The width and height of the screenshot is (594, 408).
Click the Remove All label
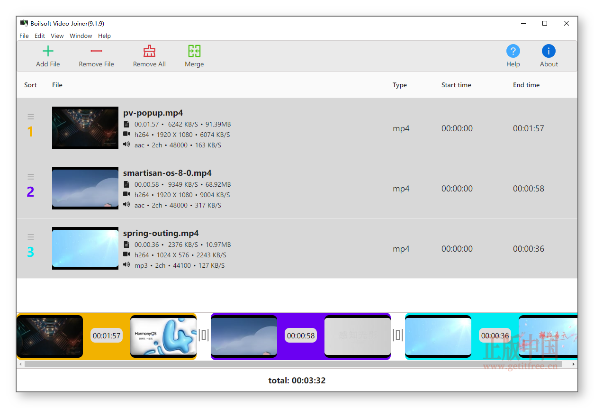click(149, 64)
